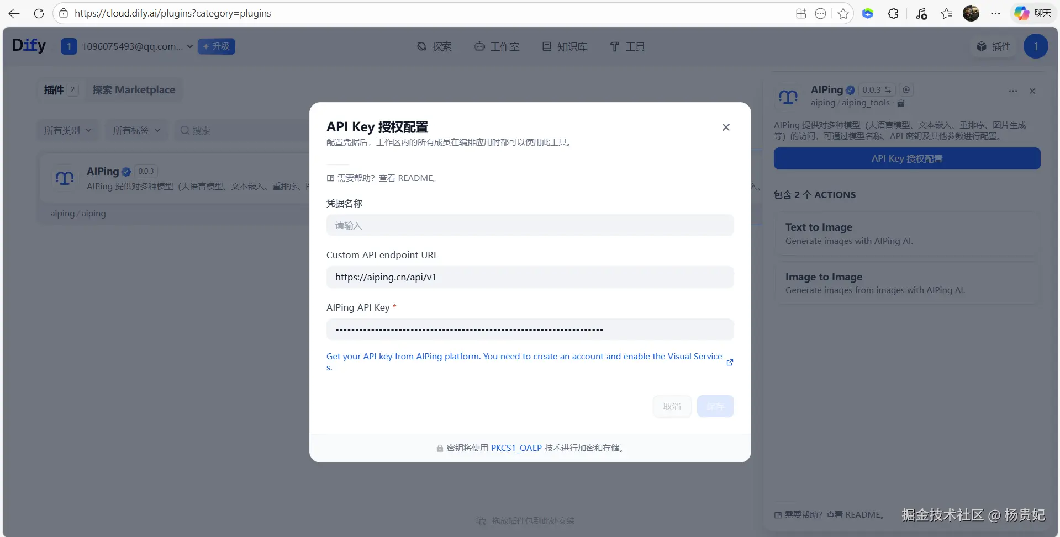Click the verified badge on the AIPing list card
The image size is (1060, 537).
[x=126, y=172]
